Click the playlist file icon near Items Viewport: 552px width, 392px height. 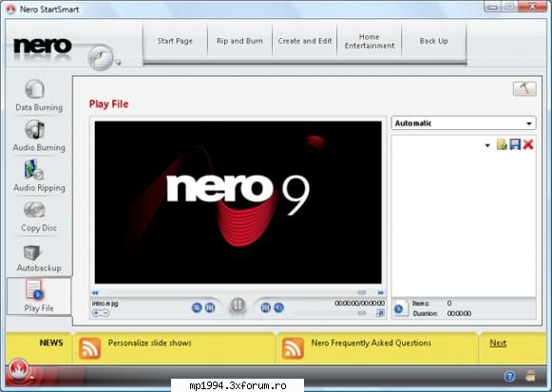[400, 308]
